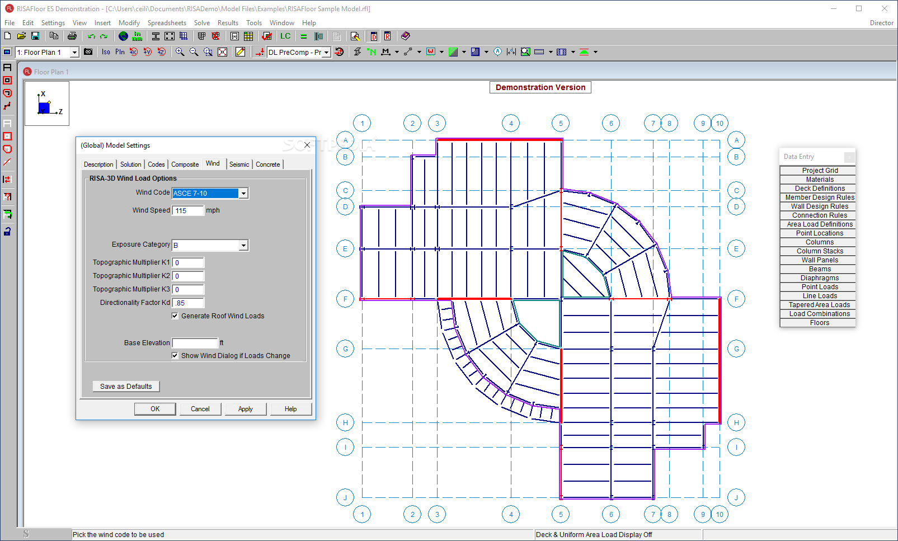Click the Wind Speed input field
The height and width of the screenshot is (541, 898).
(x=188, y=210)
